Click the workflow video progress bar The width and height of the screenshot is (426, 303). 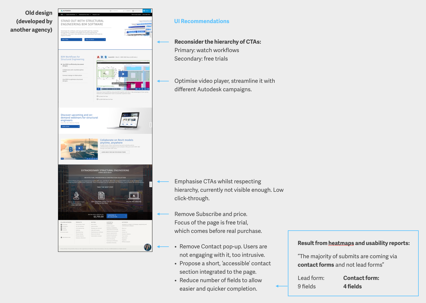[x=118, y=89]
